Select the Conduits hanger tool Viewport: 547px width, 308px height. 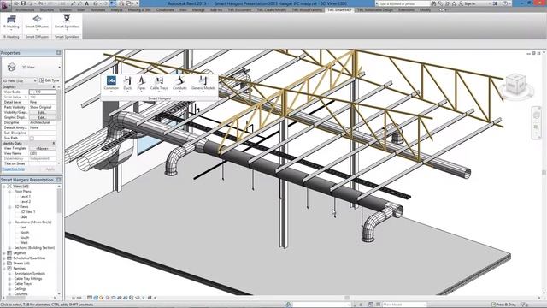179,83
